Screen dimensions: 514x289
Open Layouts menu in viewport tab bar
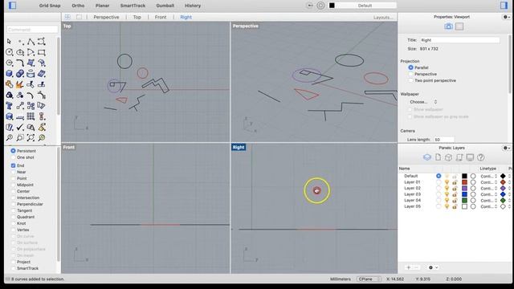(383, 17)
